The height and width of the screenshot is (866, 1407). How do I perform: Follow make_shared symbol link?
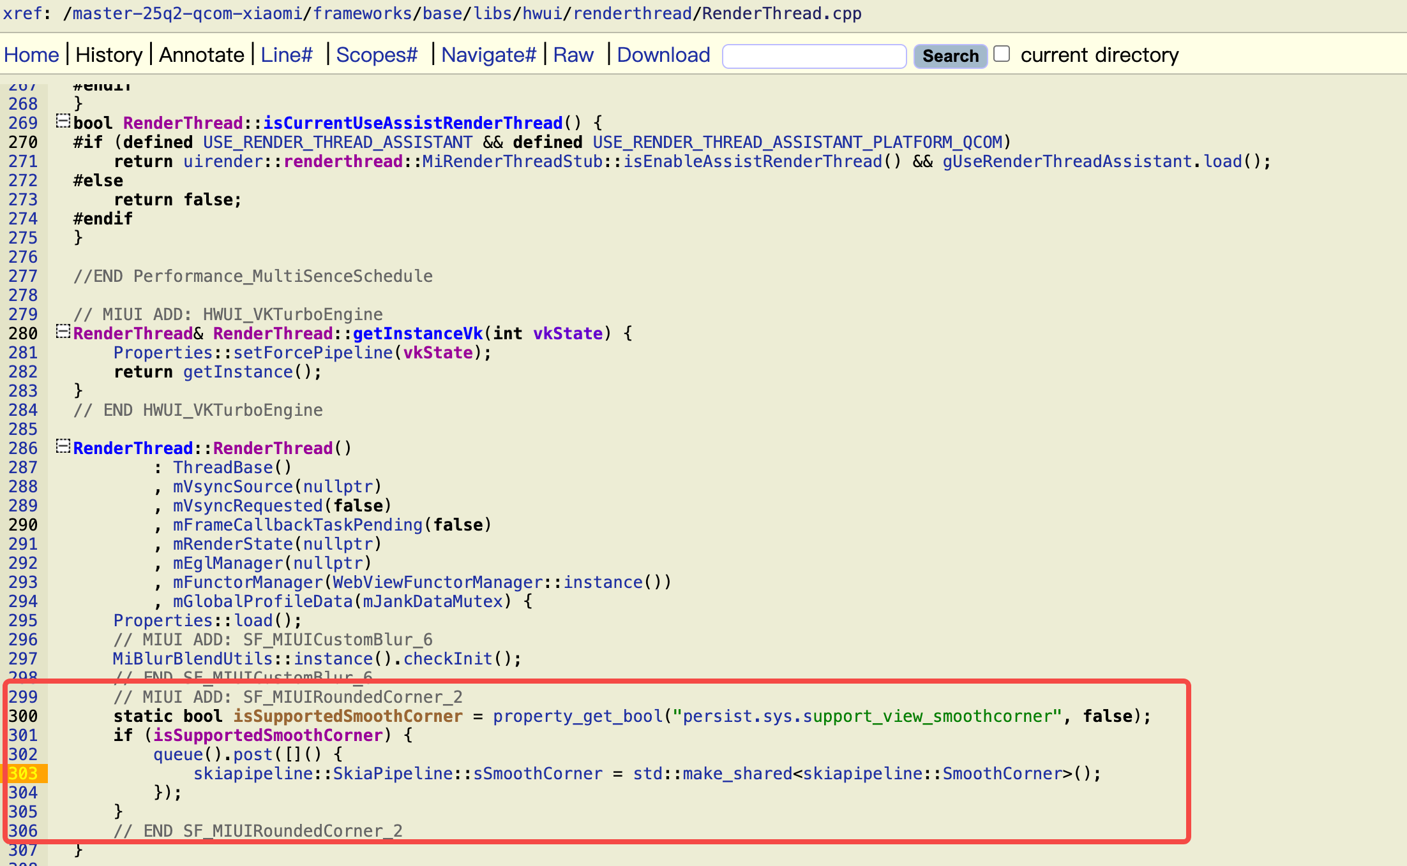[737, 774]
